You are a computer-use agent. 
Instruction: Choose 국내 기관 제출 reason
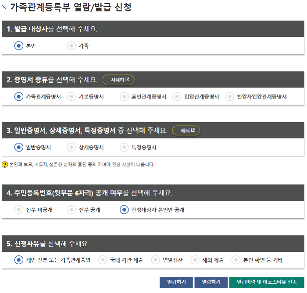[103, 260]
